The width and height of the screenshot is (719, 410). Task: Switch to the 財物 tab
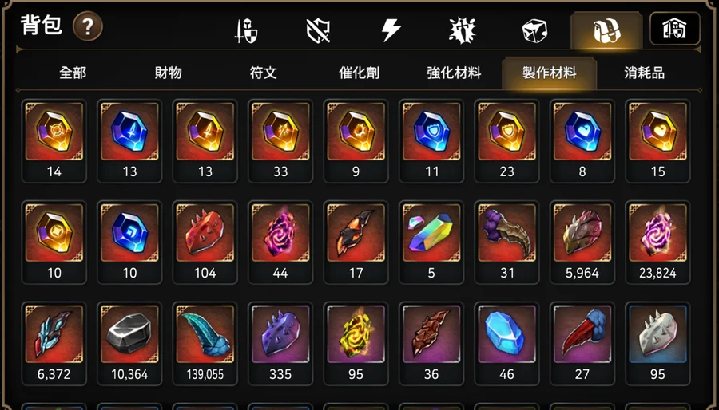[x=169, y=73]
